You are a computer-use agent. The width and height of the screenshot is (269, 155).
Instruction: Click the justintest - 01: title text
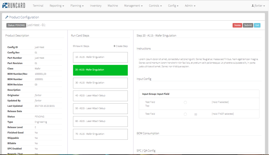pos(36,25)
